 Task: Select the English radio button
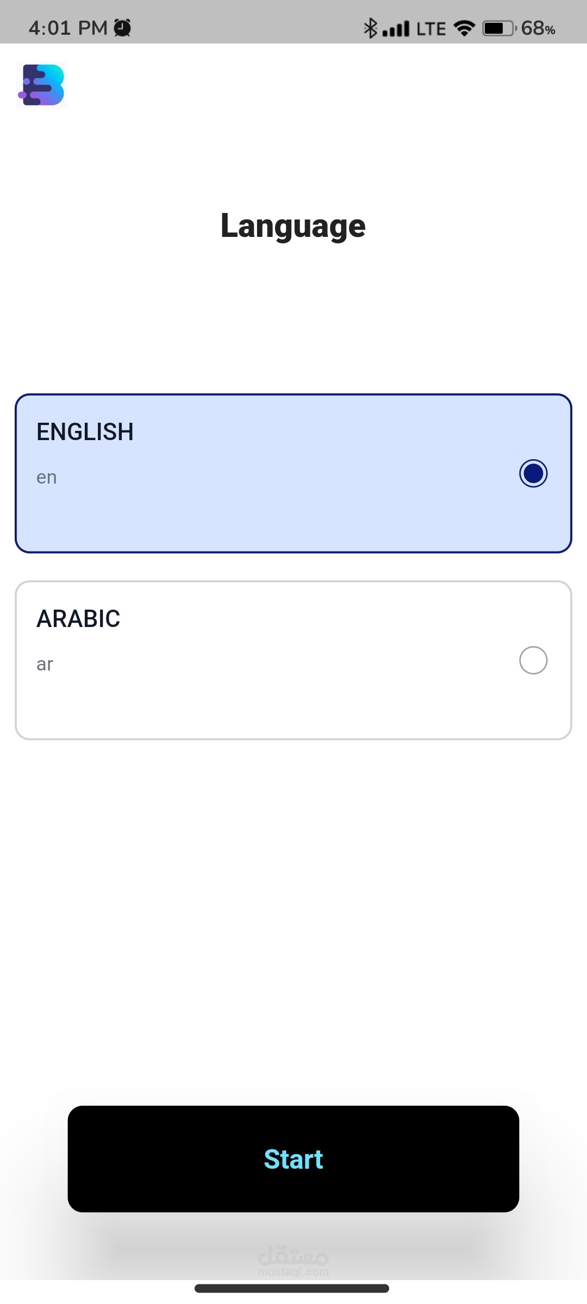533,473
